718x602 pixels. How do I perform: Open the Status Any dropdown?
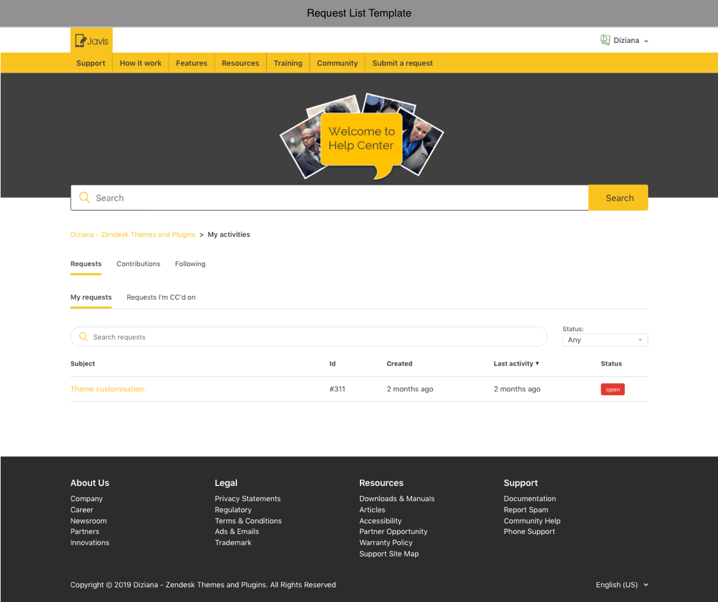(x=604, y=340)
